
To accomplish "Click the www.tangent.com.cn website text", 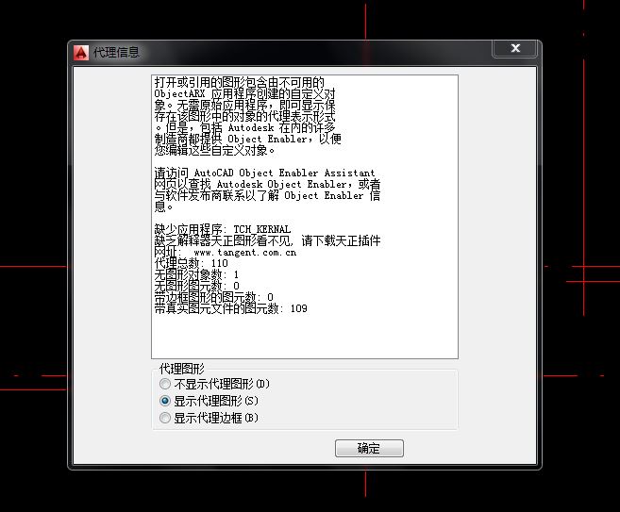I will 244,253.
